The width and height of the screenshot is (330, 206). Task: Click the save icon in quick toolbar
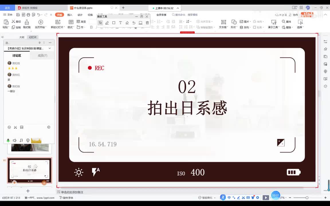coord(18,15)
